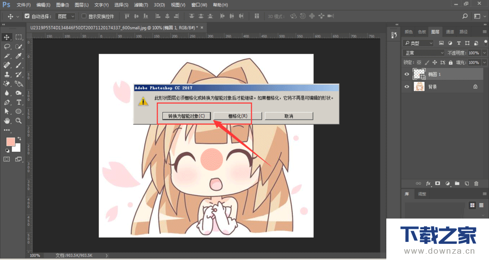Add a layer mask icon
This screenshot has height=260, width=489.
click(x=438, y=183)
